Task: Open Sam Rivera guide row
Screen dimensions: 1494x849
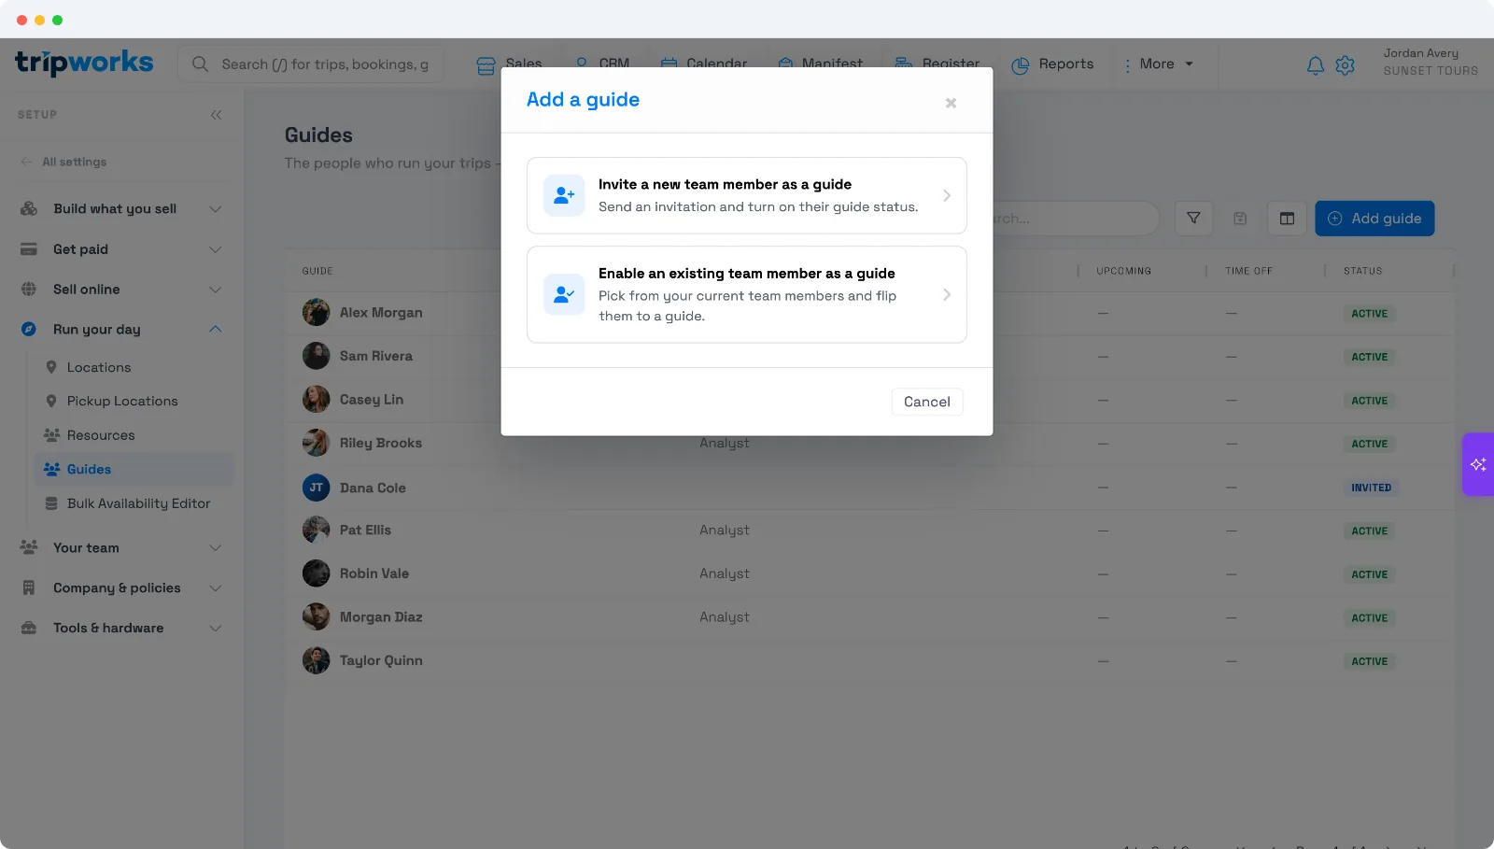Action: click(869, 356)
